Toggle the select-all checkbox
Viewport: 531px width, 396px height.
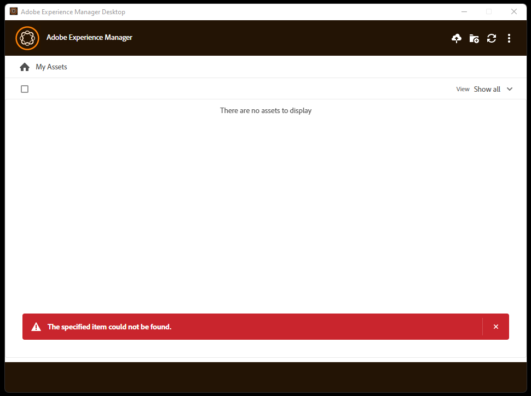click(x=24, y=88)
